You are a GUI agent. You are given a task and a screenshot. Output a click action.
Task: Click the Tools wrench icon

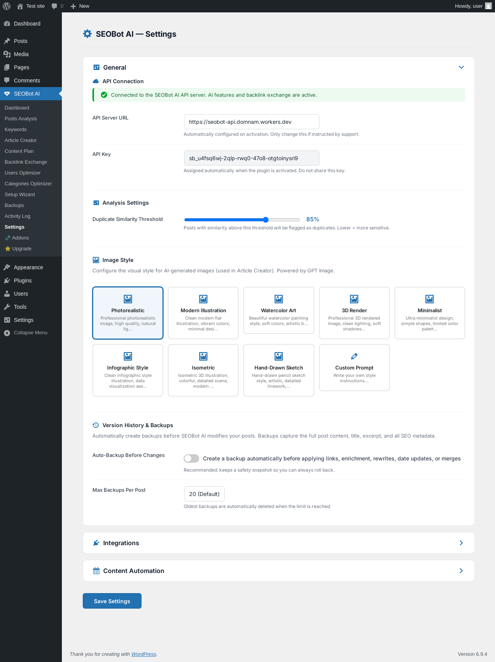tap(7, 307)
